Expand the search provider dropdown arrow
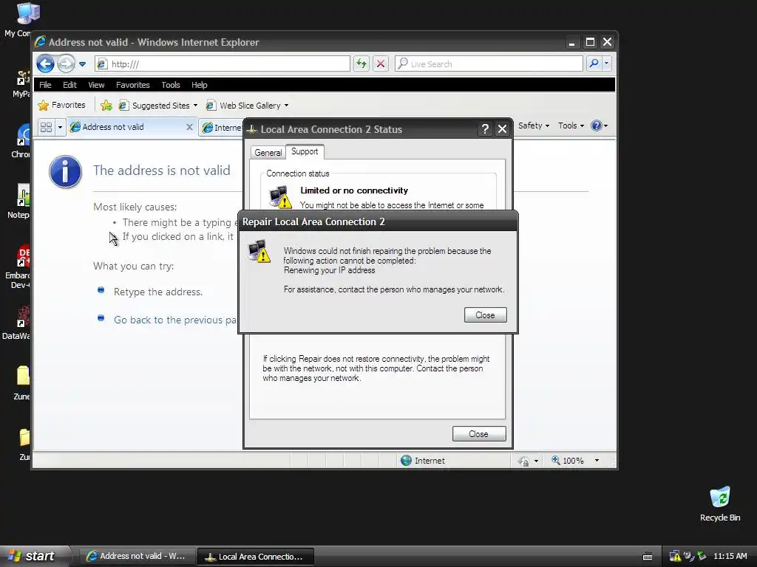757x567 pixels. (607, 63)
